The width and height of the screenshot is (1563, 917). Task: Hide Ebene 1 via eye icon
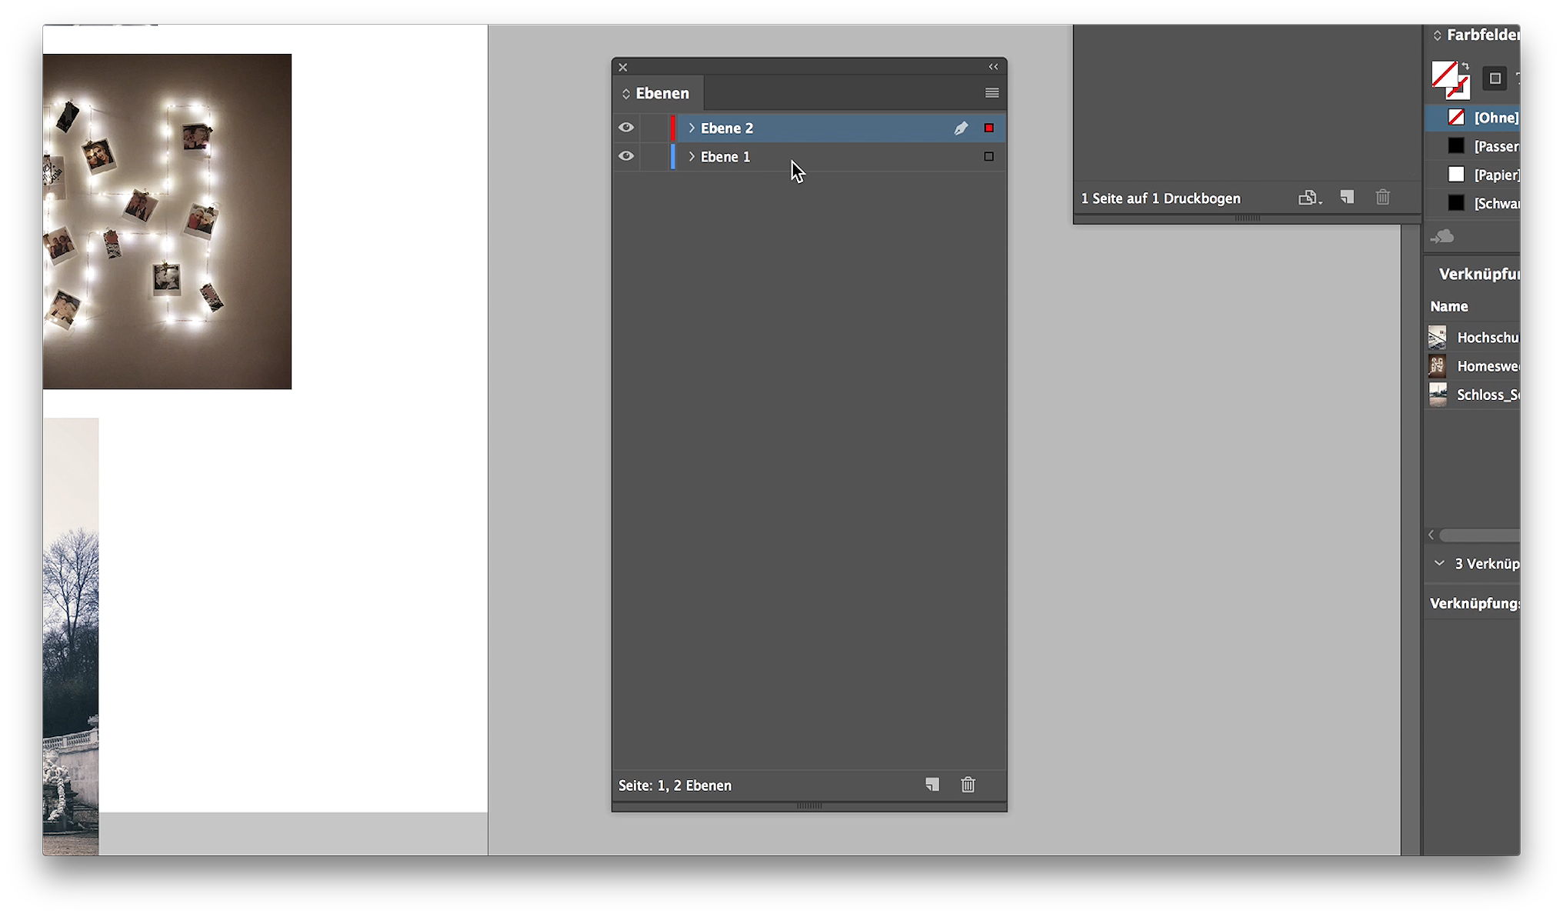coord(626,156)
